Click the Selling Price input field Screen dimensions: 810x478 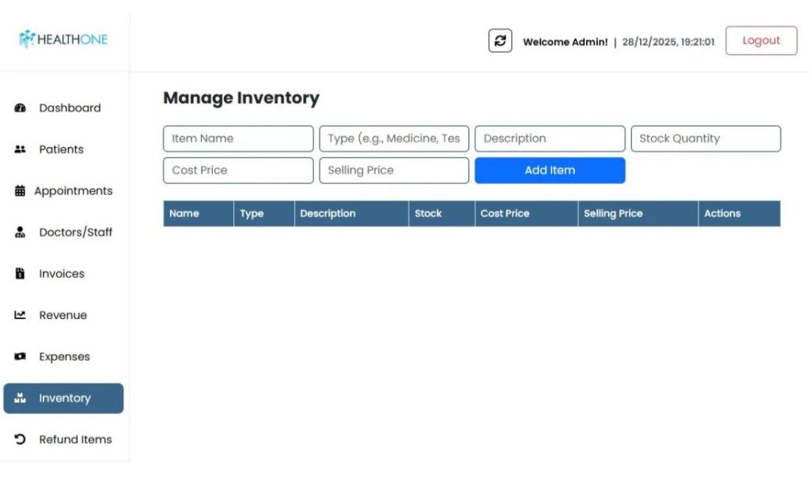(x=394, y=171)
